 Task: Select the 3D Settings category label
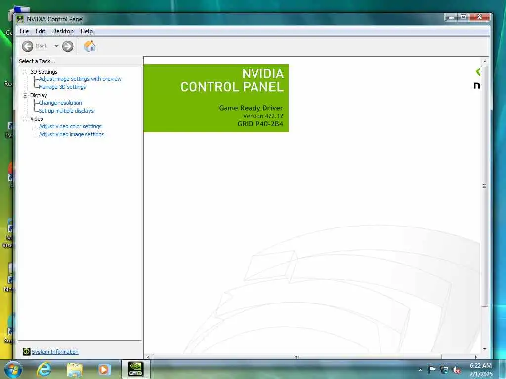point(44,72)
